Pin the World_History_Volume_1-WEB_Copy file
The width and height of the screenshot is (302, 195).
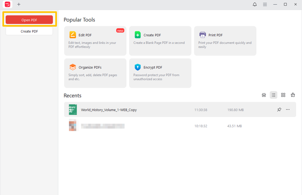coord(279,110)
